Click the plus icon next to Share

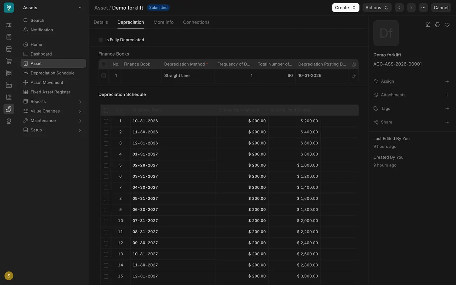447,122
